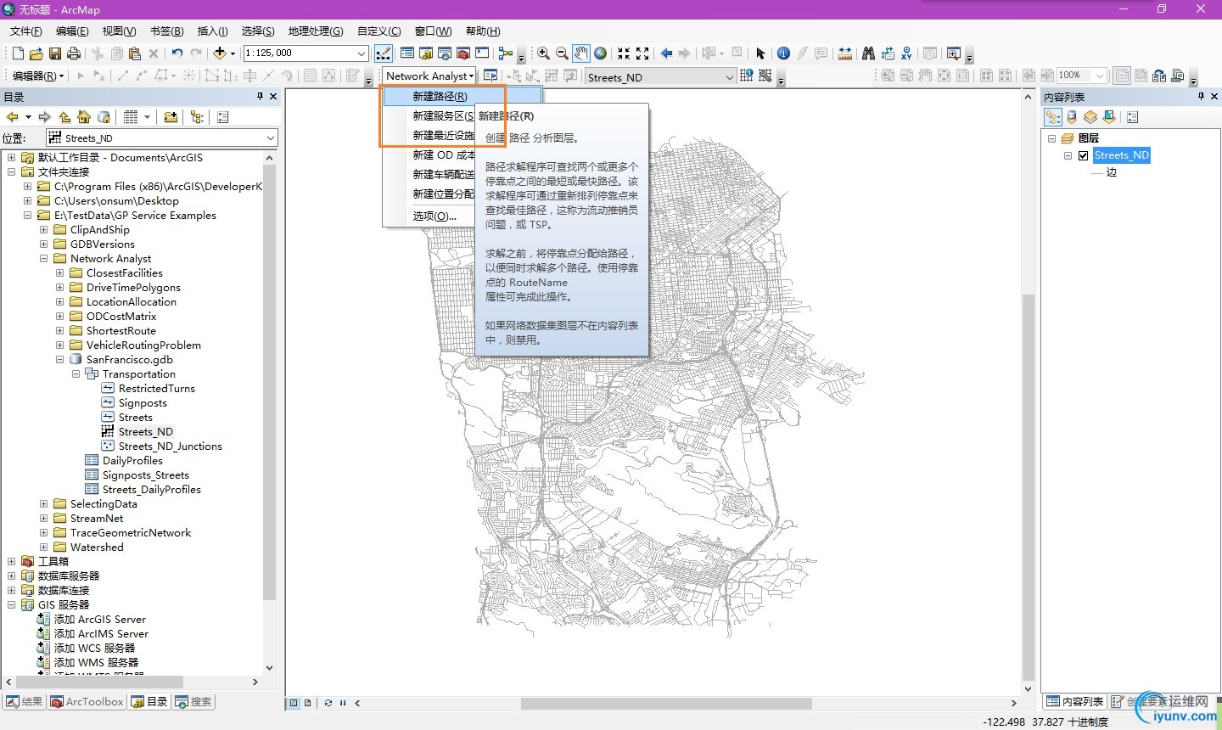Open the Find binoculars tool

click(x=868, y=53)
